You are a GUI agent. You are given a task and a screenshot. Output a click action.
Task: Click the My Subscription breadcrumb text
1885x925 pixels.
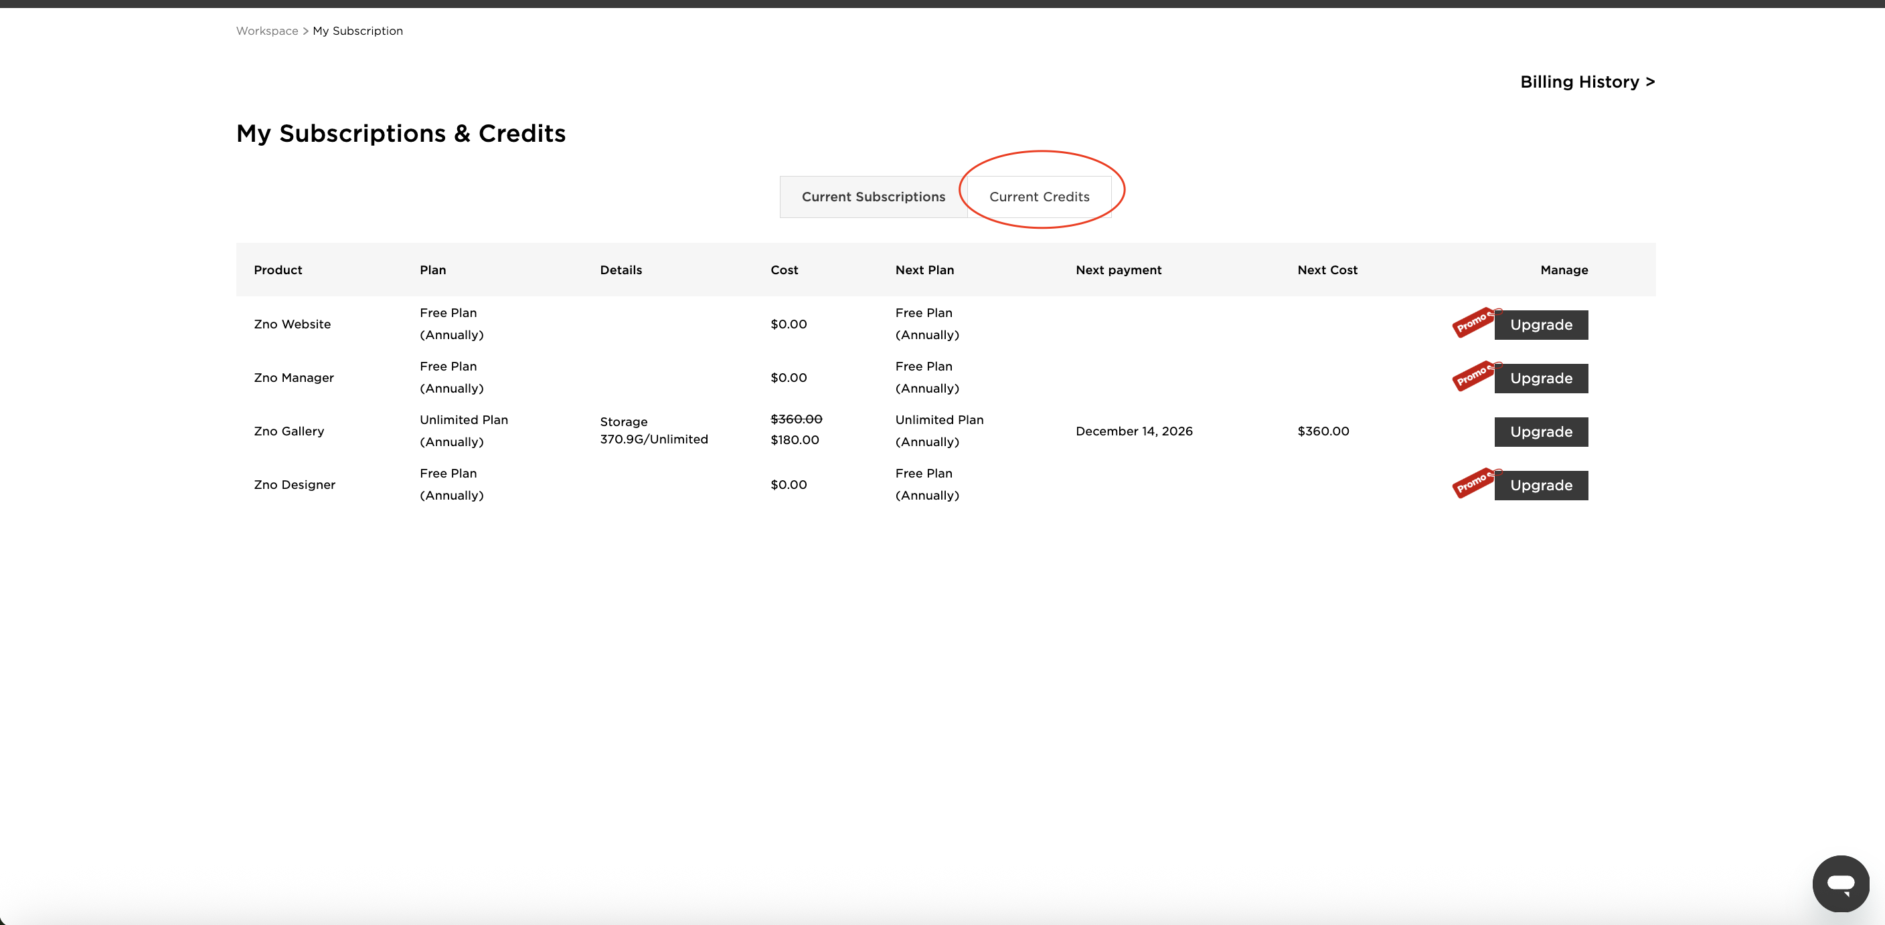point(358,31)
